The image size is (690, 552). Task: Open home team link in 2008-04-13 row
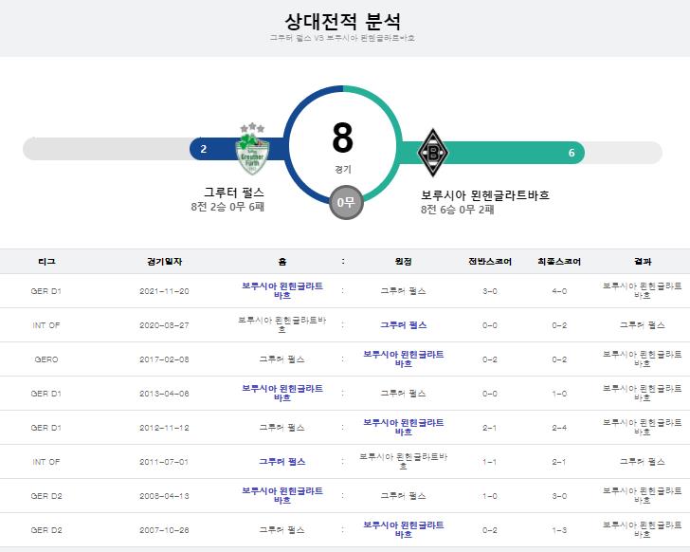(282, 495)
